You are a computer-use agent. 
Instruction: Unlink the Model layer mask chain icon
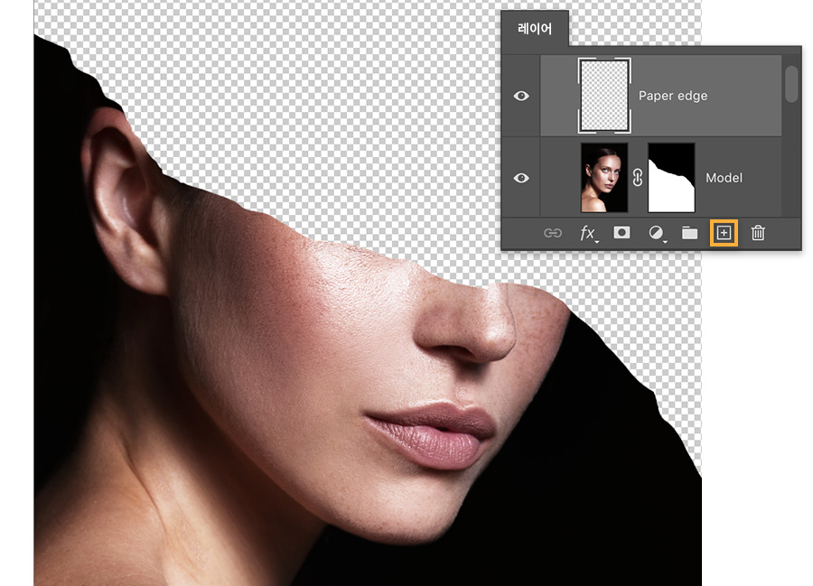click(x=638, y=178)
